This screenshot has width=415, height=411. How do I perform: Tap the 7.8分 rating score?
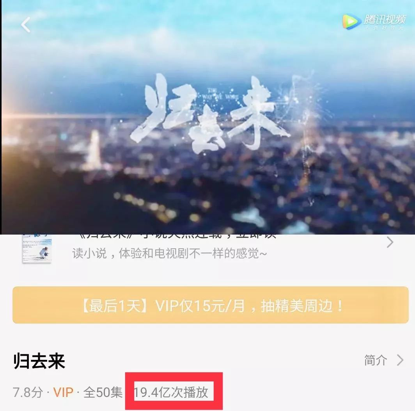28,392
